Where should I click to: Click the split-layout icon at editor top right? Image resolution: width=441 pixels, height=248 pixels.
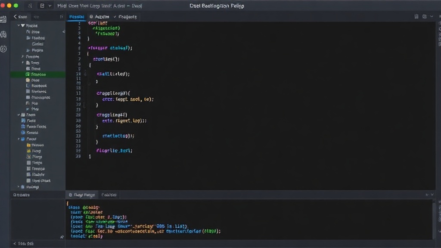coord(424,17)
